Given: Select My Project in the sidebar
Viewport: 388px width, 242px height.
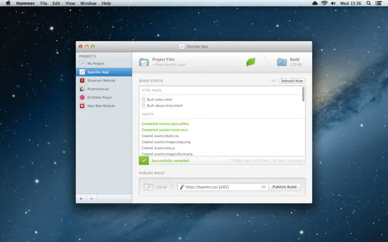Looking at the screenshot, I should [104, 63].
